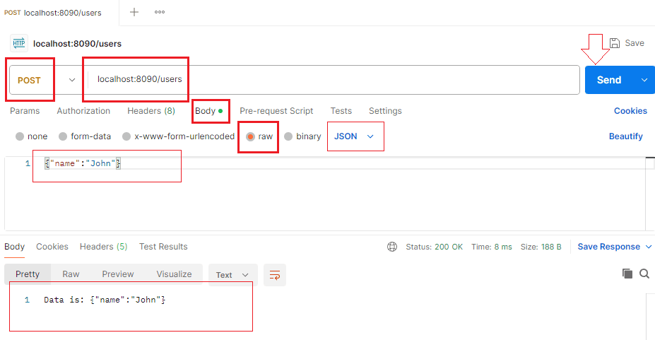Click the request URL input field
Image resolution: width=655 pixels, height=340 pixels.
332,80
